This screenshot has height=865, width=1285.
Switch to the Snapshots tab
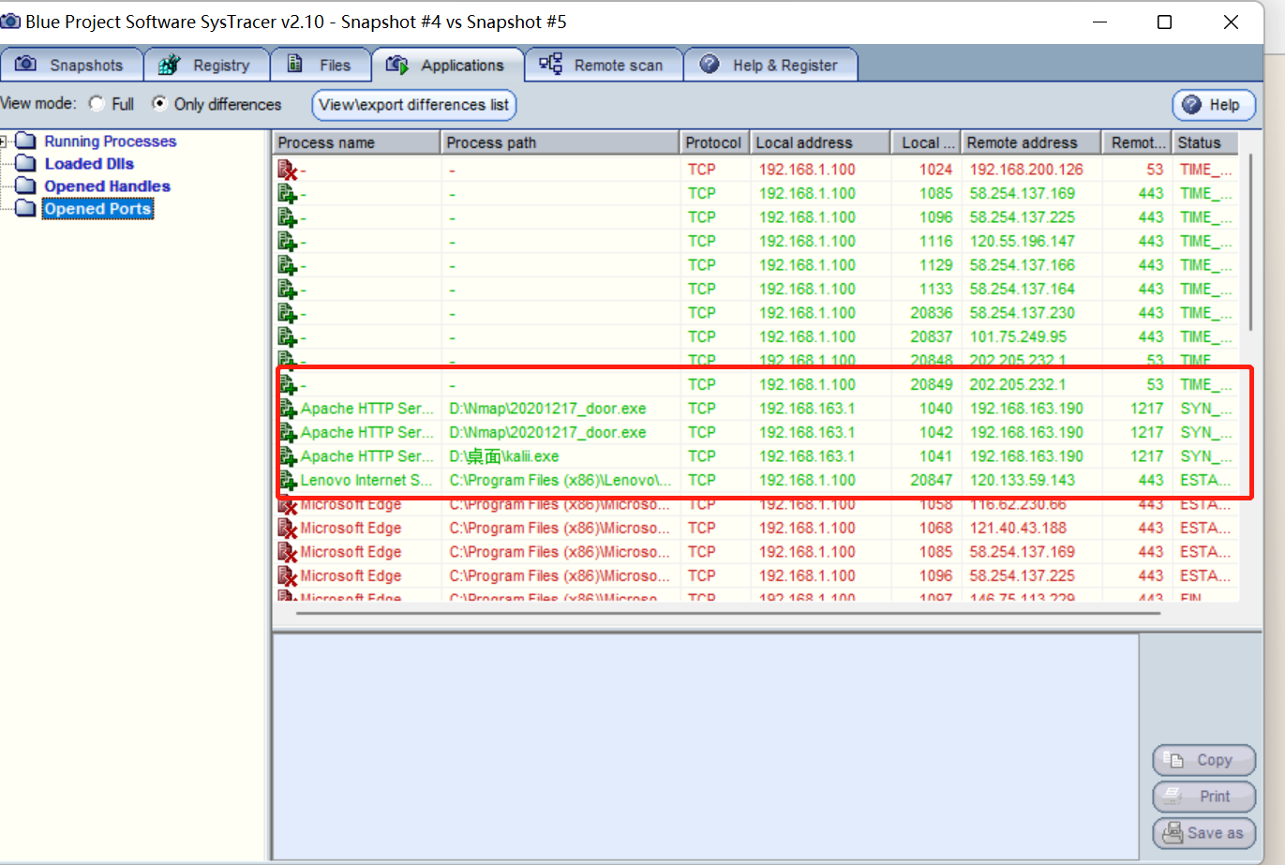pyautogui.click(x=71, y=65)
